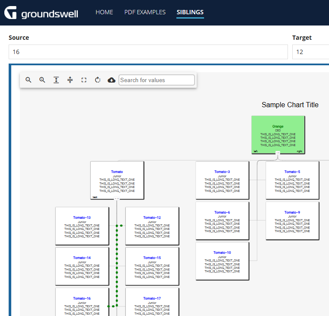Select the SIBLINGS nav tab
The height and width of the screenshot is (316, 329).
point(190,12)
